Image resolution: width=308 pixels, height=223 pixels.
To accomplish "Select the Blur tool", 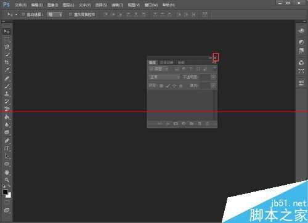I will [7, 125].
